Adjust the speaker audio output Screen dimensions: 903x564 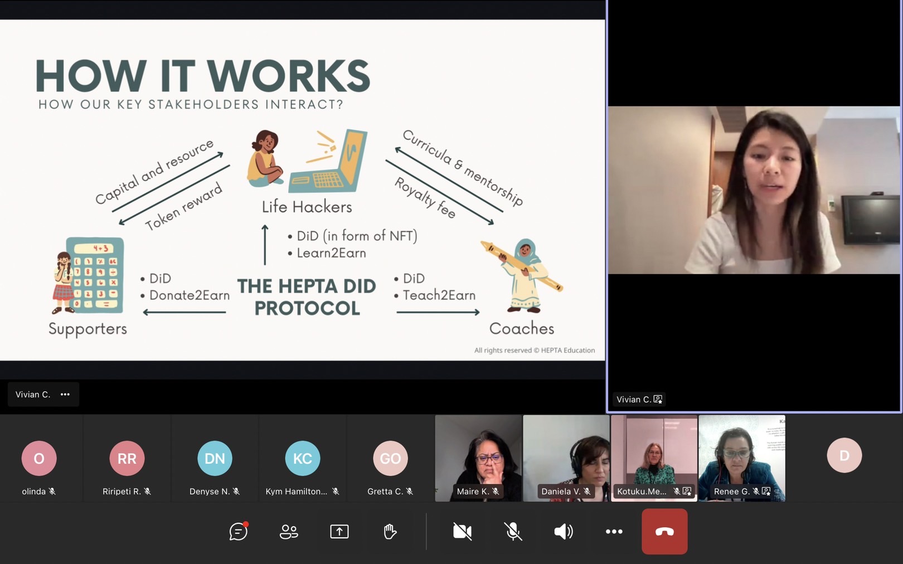[x=563, y=532]
